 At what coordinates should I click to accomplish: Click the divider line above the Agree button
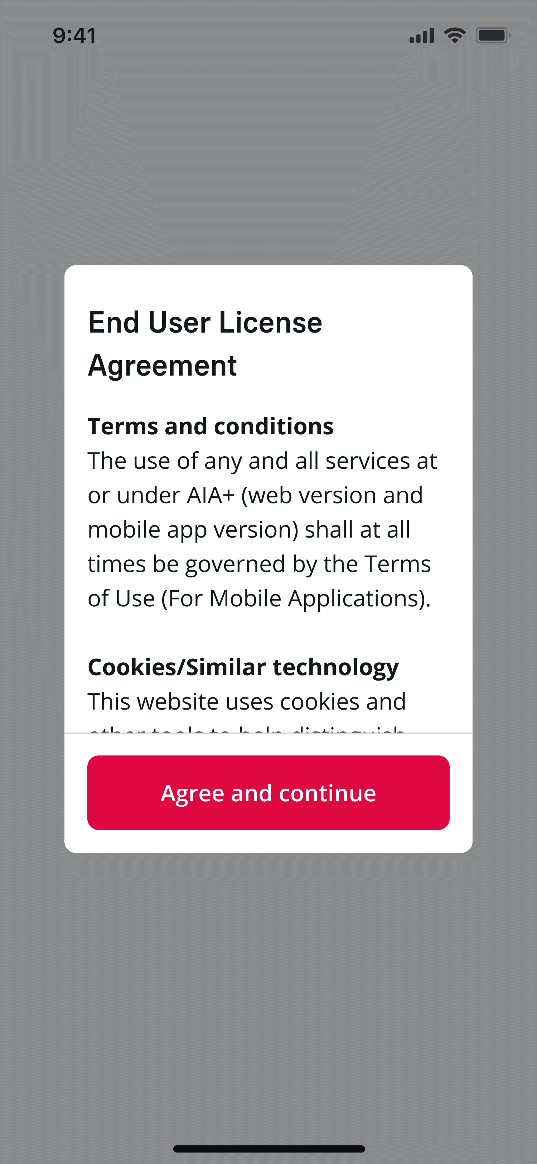coord(268,733)
